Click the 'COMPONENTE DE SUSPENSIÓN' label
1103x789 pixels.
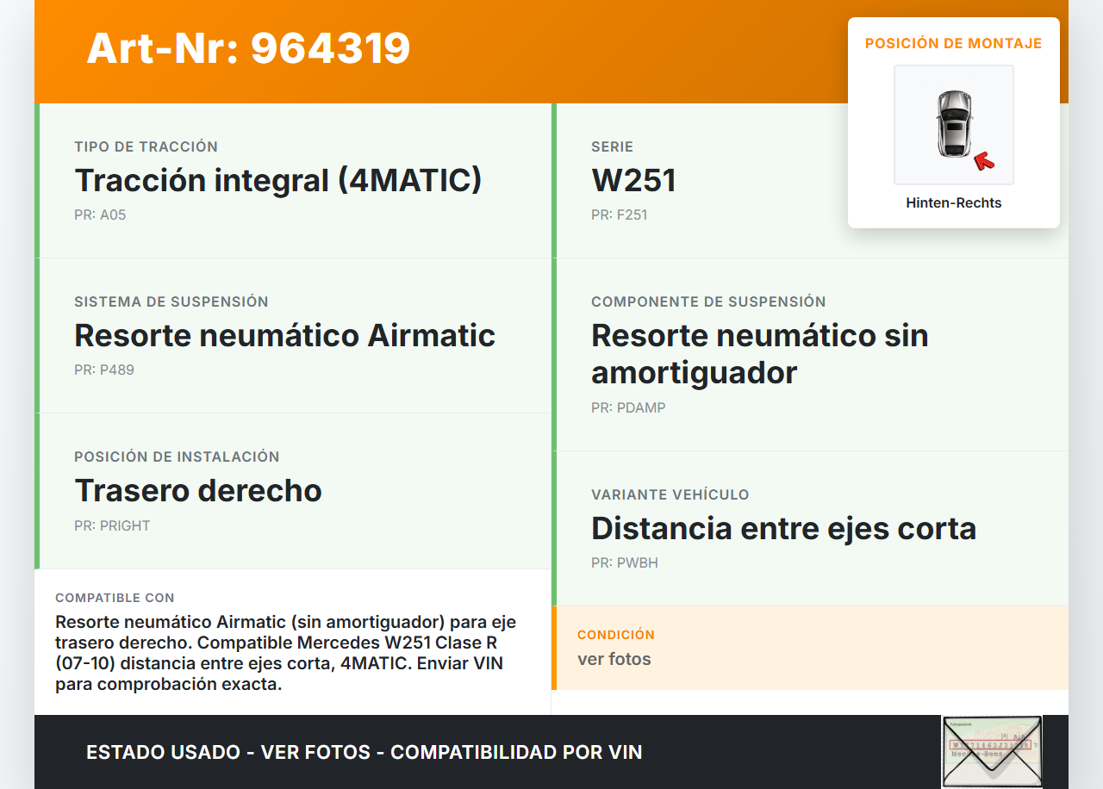click(708, 301)
